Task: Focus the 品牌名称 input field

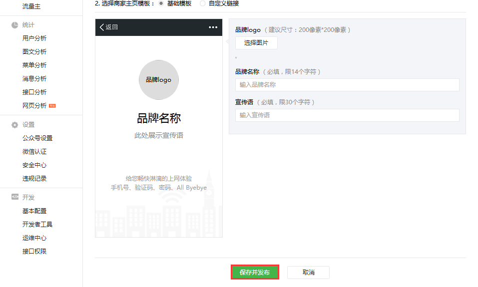Action: (347, 85)
